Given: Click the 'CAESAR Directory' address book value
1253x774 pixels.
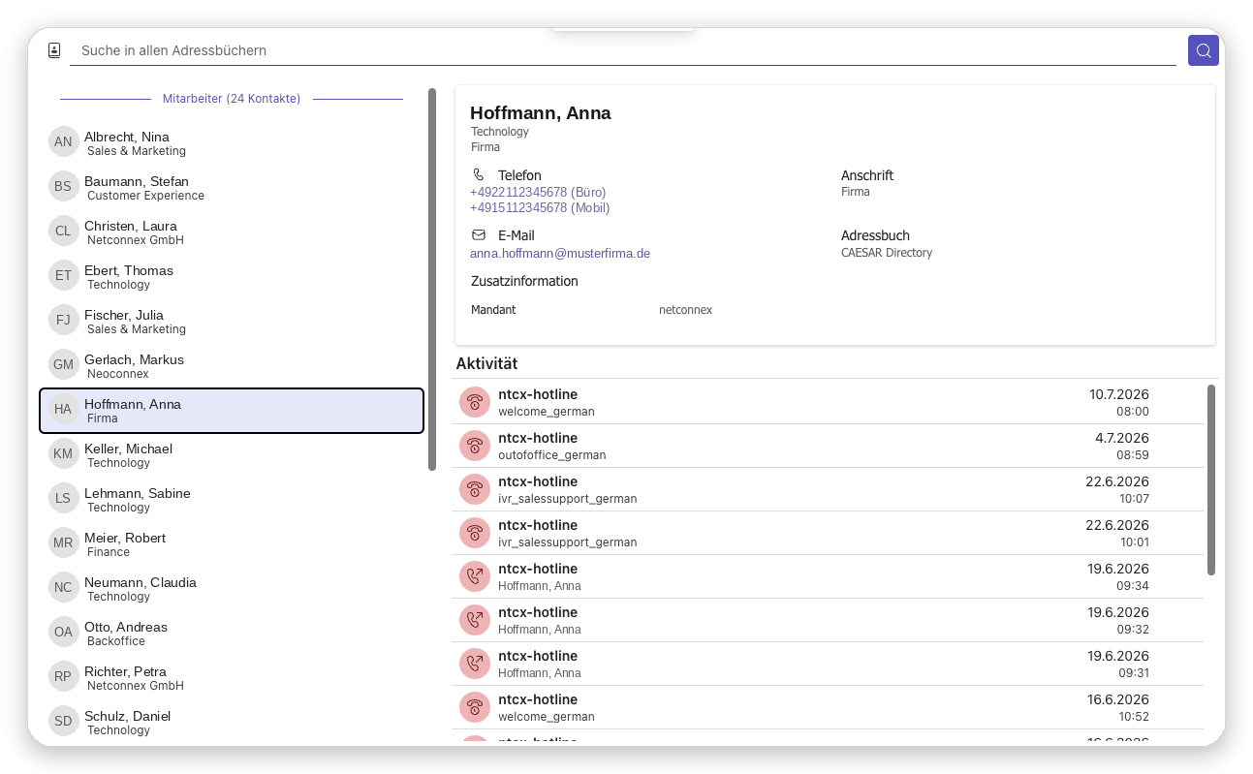Looking at the screenshot, I should (x=887, y=253).
